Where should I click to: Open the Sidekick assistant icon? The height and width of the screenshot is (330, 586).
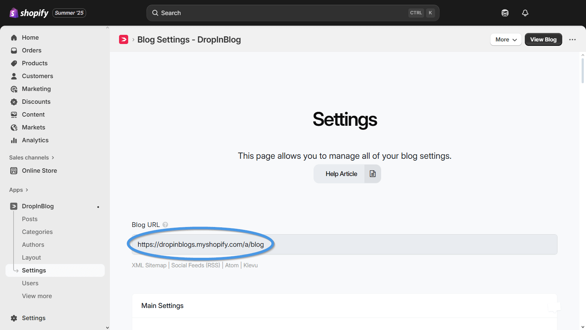coord(505,13)
